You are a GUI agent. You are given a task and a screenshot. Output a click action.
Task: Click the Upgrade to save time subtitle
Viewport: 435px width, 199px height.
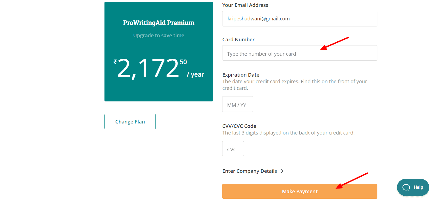(159, 36)
